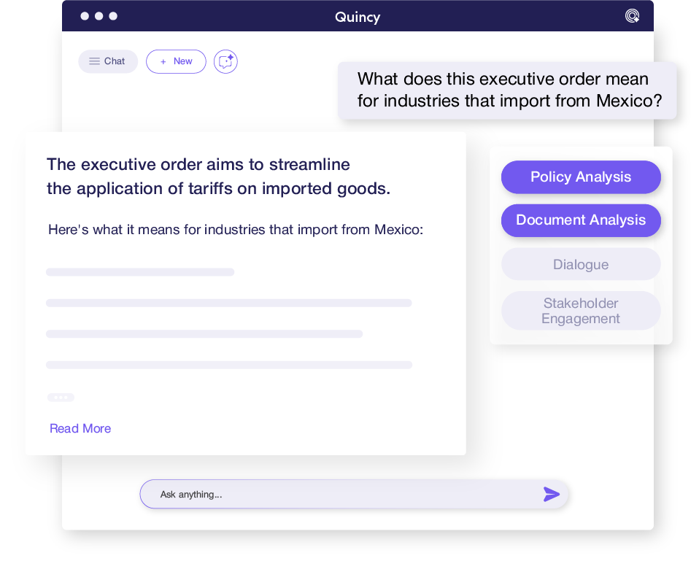Send message with the paper plane icon
Viewport: 699px width, 561px height.
coord(551,494)
